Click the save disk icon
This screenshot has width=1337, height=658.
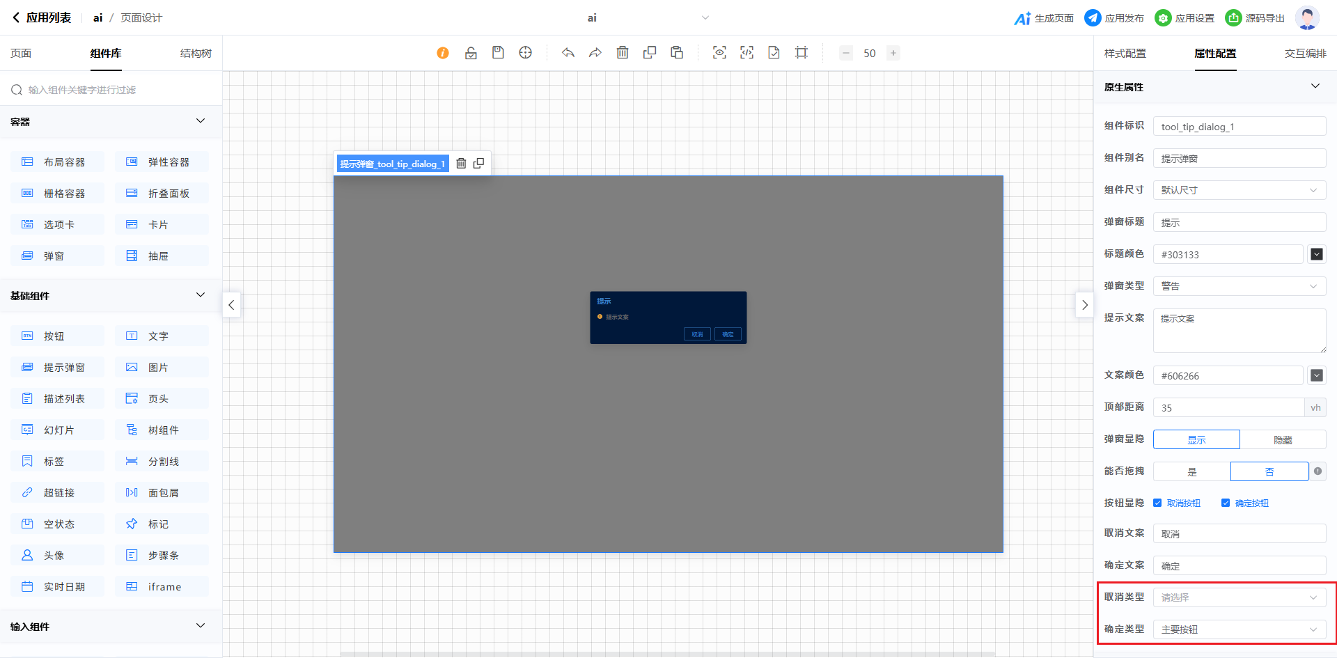click(x=498, y=53)
